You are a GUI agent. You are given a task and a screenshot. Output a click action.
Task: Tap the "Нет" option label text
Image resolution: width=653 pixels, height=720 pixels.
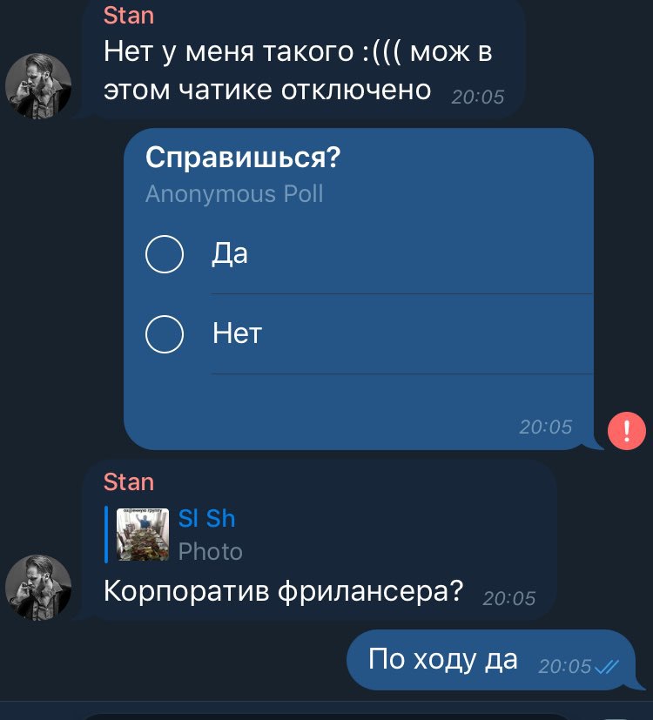[237, 333]
